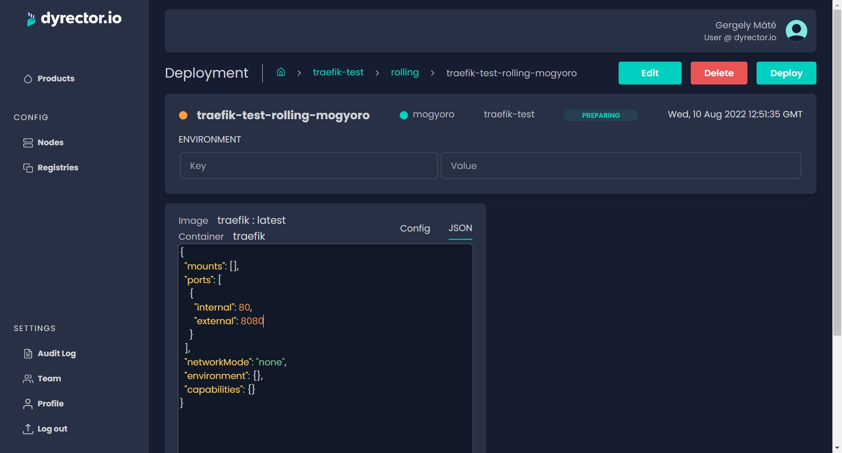
Task: Click the user avatar icon
Action: 796,31
